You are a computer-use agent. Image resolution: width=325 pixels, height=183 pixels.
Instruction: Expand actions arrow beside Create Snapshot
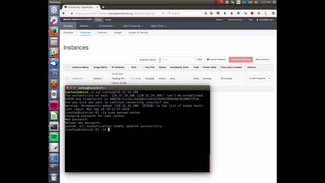pos(270,79)
